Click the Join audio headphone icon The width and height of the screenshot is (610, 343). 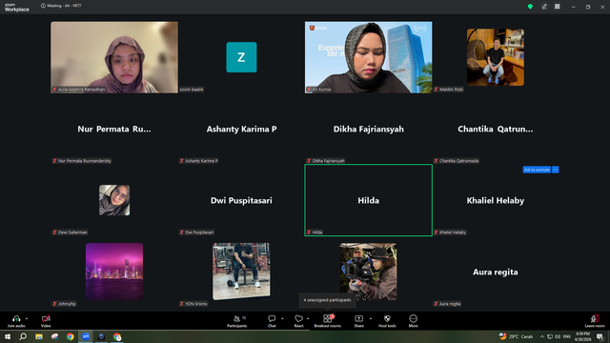point(16,318)
